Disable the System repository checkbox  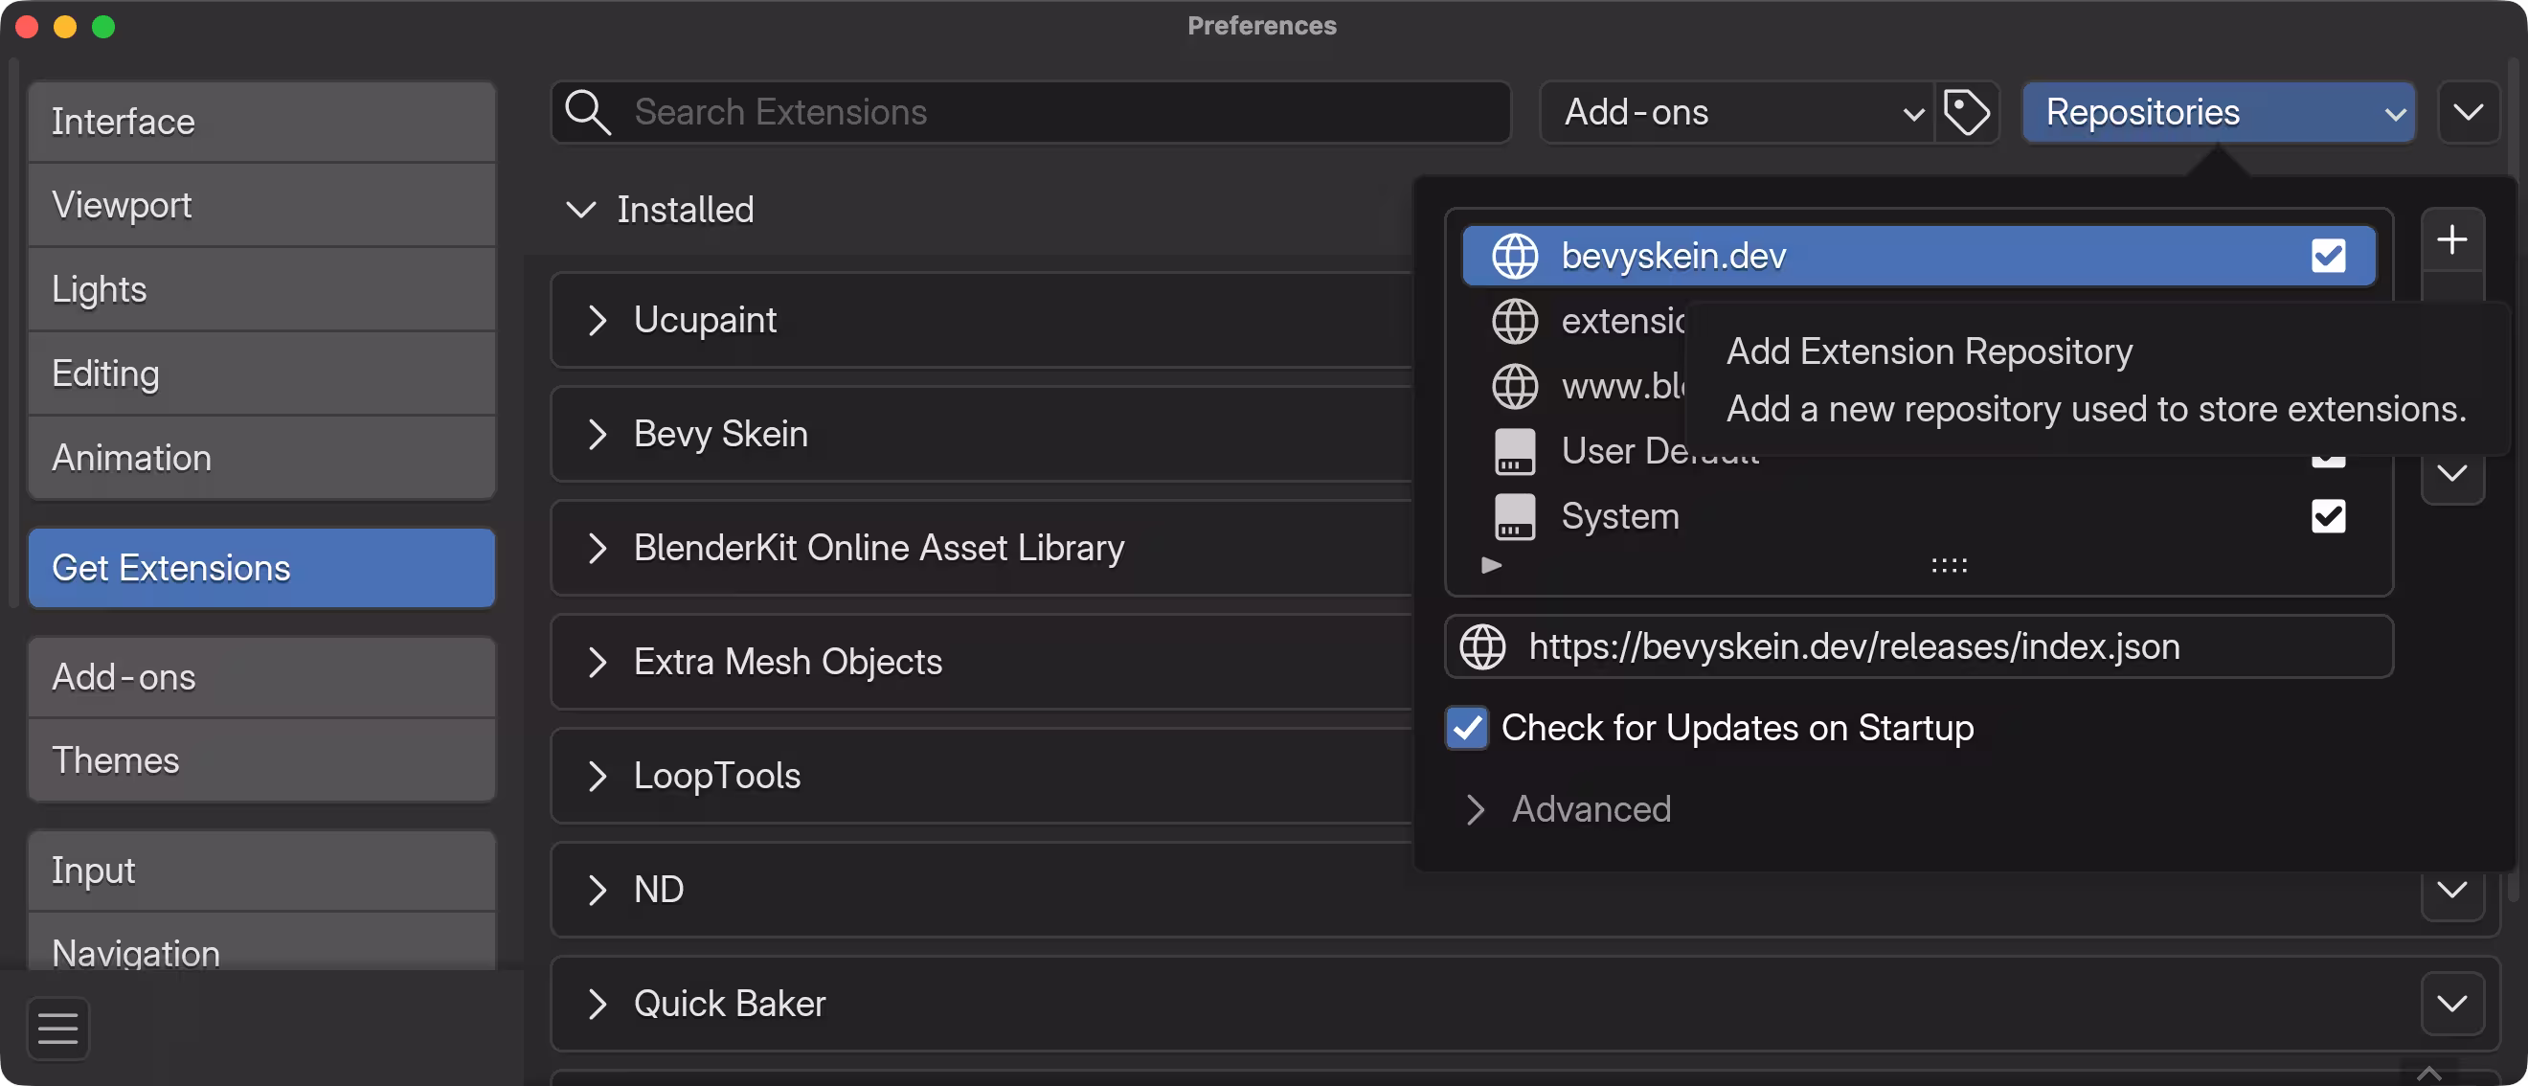click(x=2328, y=516)
